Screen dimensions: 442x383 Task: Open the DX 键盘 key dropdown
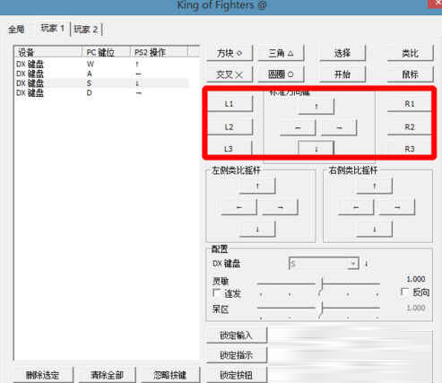(324, 264)
